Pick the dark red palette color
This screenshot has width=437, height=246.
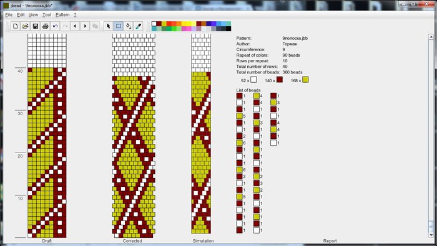(159, 24)
